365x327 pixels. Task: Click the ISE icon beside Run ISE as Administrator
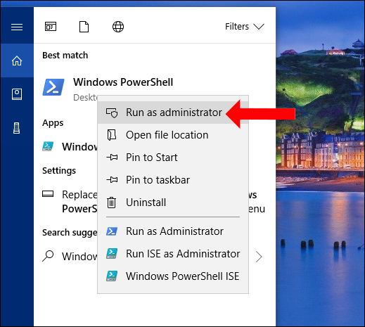tap(112, 254)
